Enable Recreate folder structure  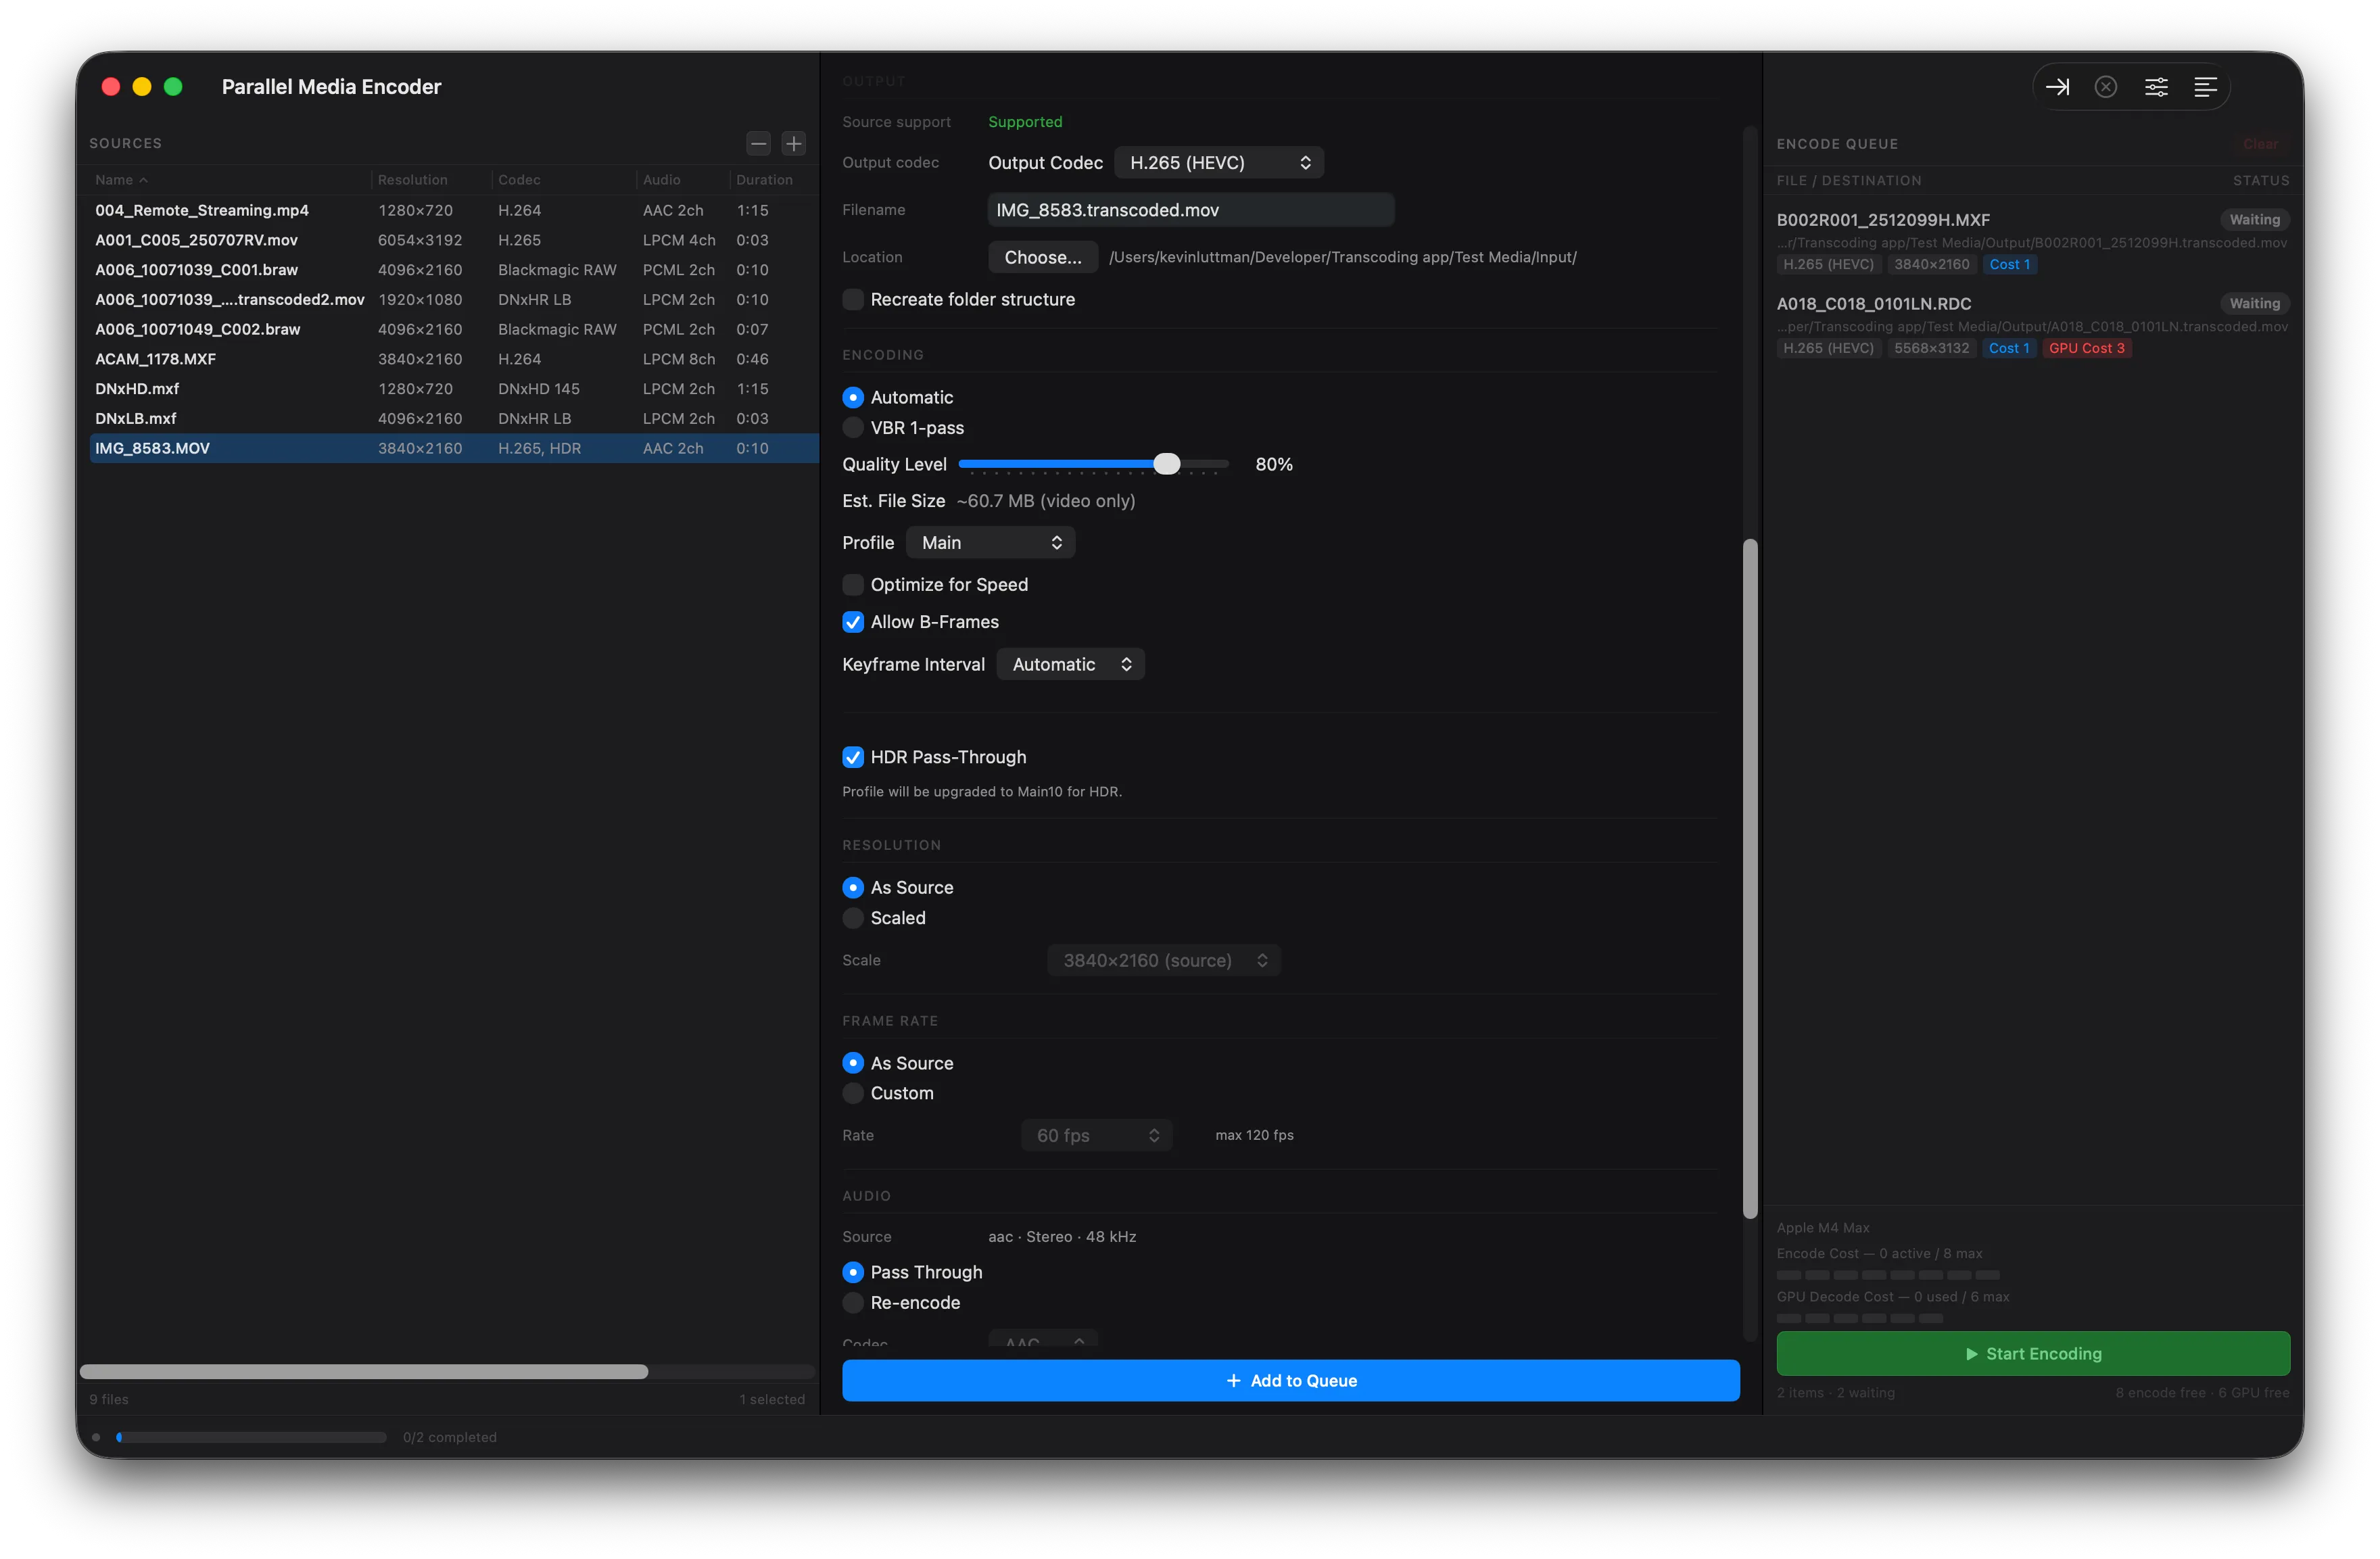coord(853,299)
